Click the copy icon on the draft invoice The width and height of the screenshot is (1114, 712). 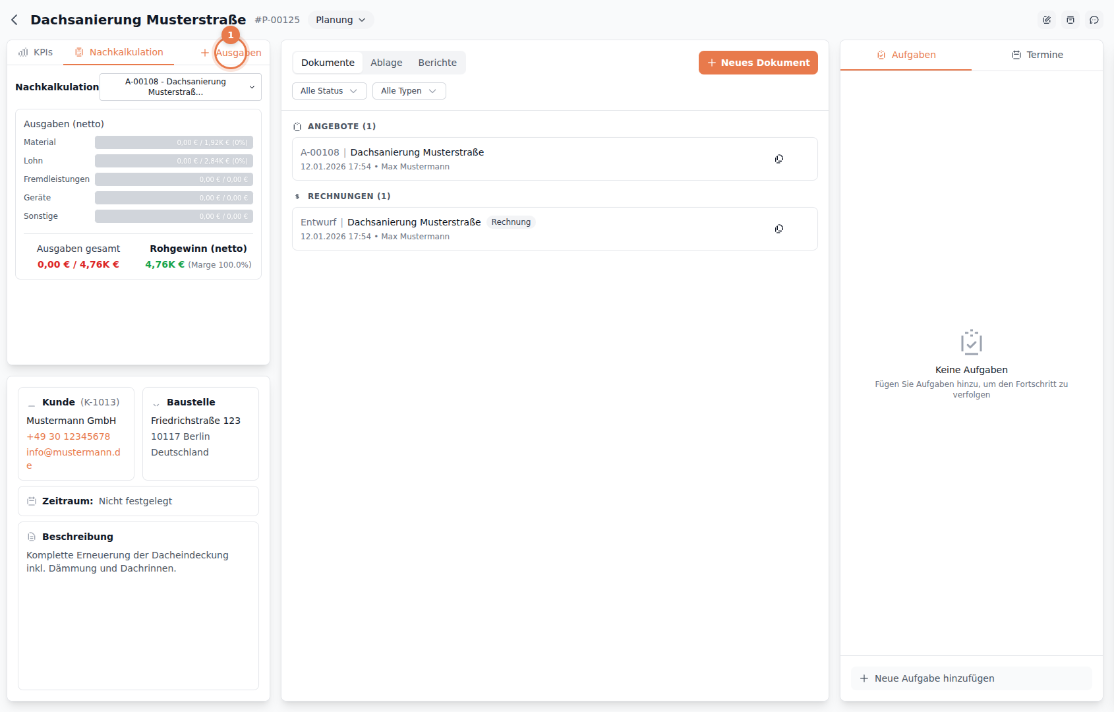click(778, 229)
